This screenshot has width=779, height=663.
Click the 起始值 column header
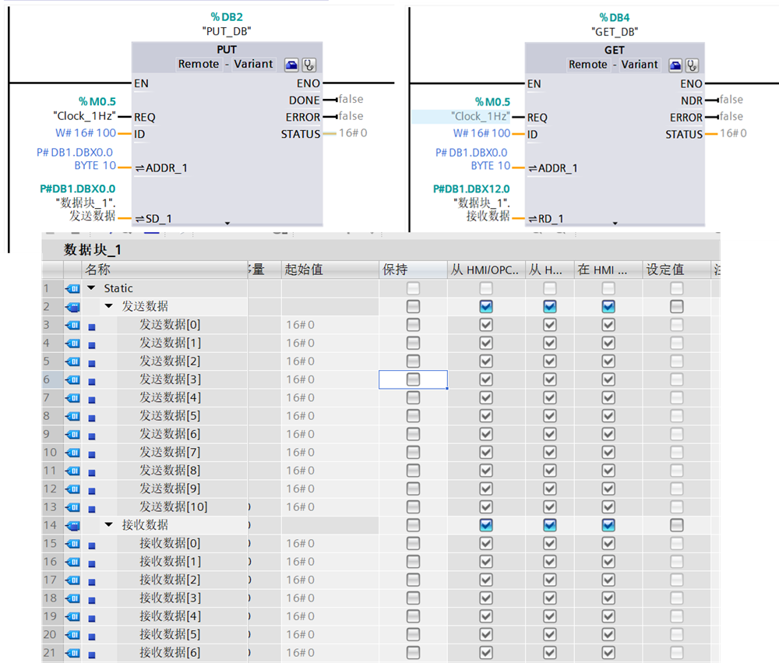click(303, 270)
